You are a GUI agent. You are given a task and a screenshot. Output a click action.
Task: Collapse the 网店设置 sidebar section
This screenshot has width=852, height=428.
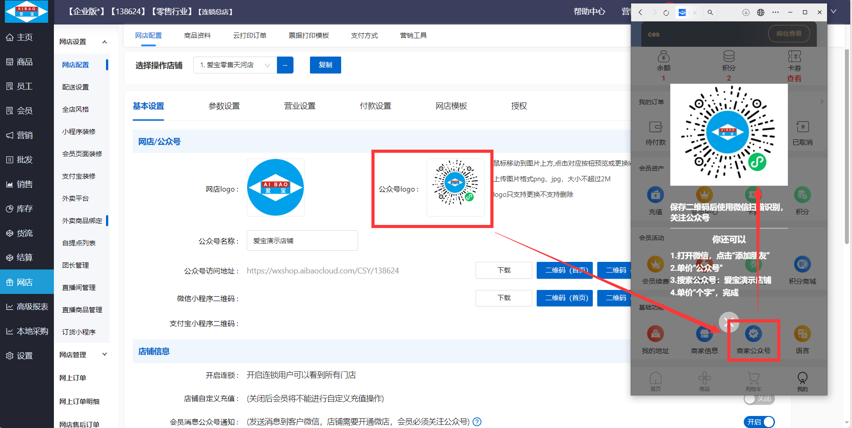click(105, 42)
